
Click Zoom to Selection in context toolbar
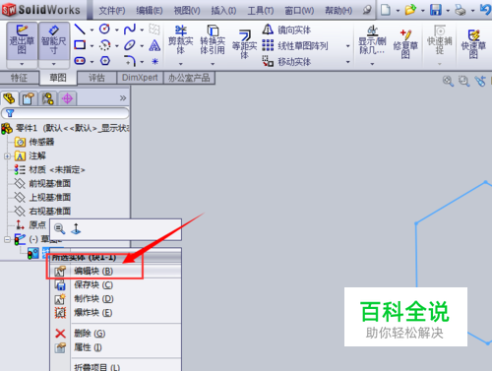(59, 228)
